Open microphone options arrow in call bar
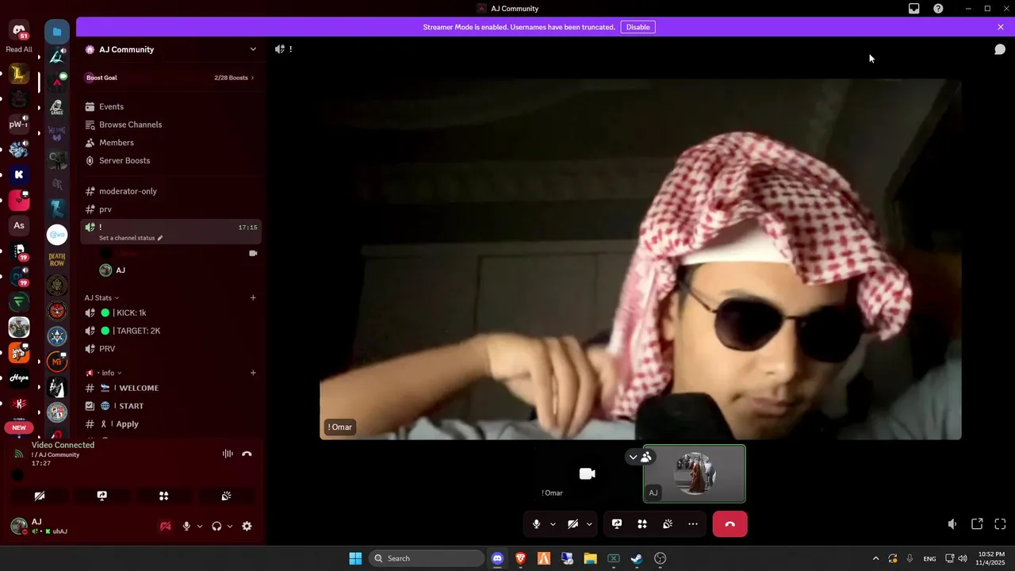The height and width of the screenshot is (571, 1015). click(553, 524)
